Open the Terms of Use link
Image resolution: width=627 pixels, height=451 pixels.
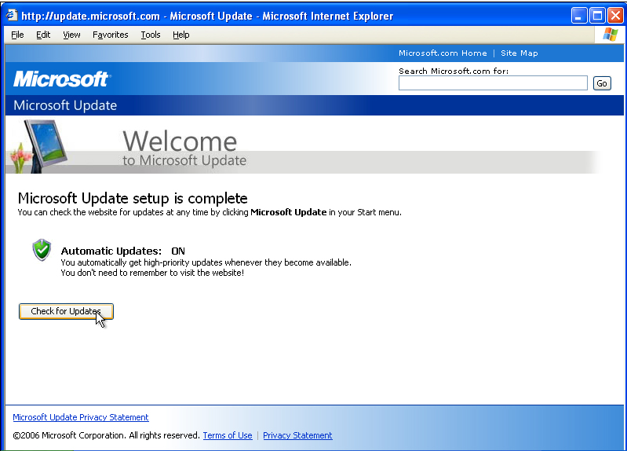pyautogui.click(x=228, y=435)
